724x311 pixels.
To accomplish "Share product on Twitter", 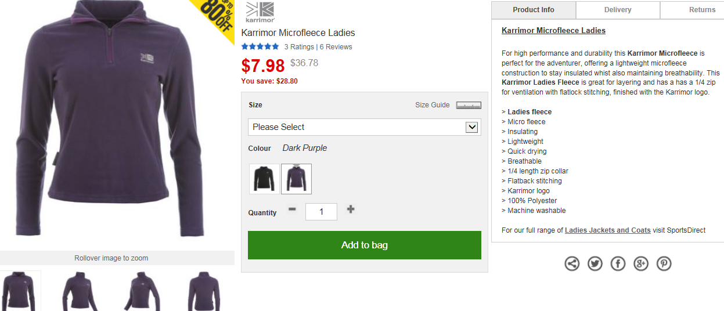I will pos(595,264).
